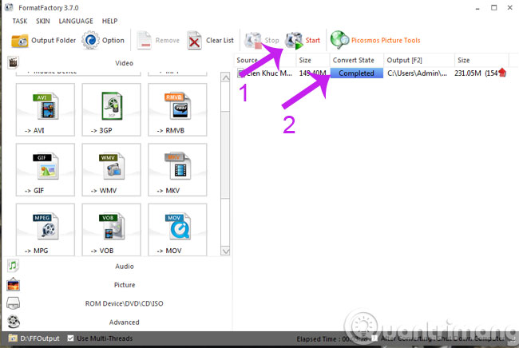Click the Clear List red X icon
Screen dimensions: 519x348
tap(194, 41)
